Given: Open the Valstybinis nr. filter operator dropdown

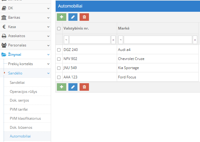Looking at the screenshot, I should [66, 40].
